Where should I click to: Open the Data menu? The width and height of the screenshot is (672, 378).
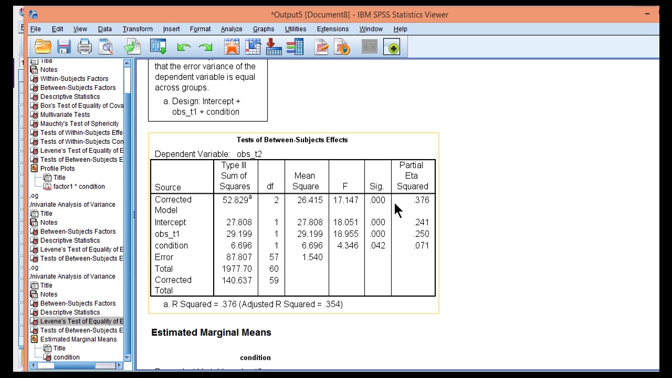click(x=105, y=29)
